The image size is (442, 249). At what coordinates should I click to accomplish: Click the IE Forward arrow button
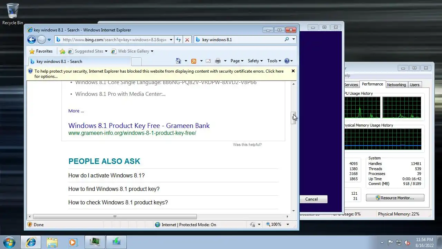coord(41,39)
